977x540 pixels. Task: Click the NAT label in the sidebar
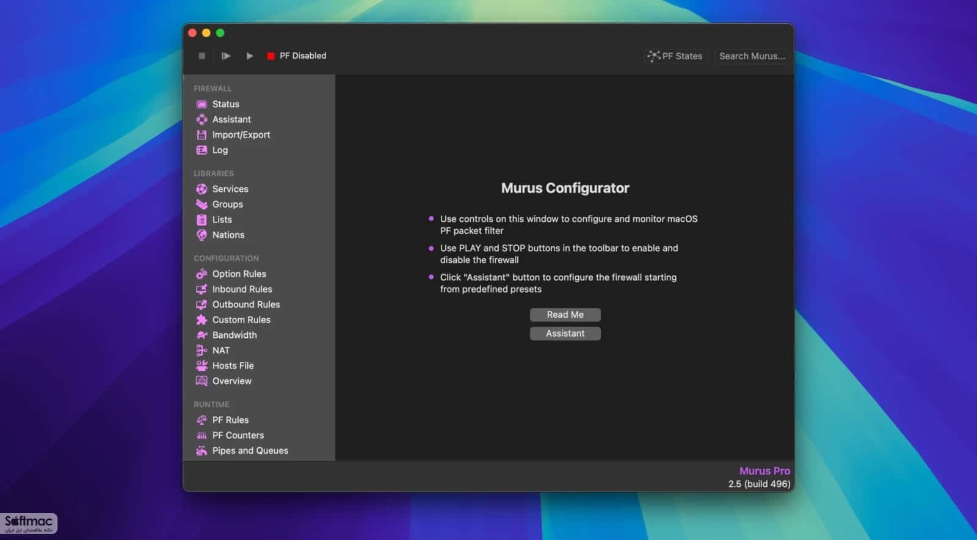click(221, 351)
